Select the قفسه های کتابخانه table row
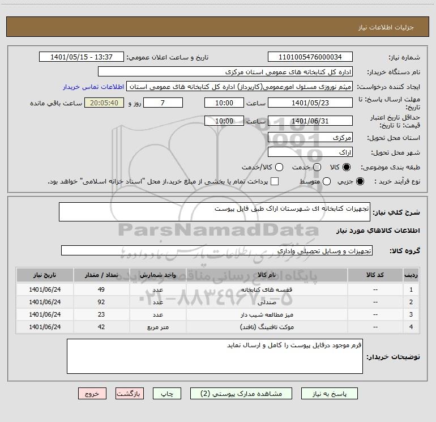436x422 pixels. [218, 289]
